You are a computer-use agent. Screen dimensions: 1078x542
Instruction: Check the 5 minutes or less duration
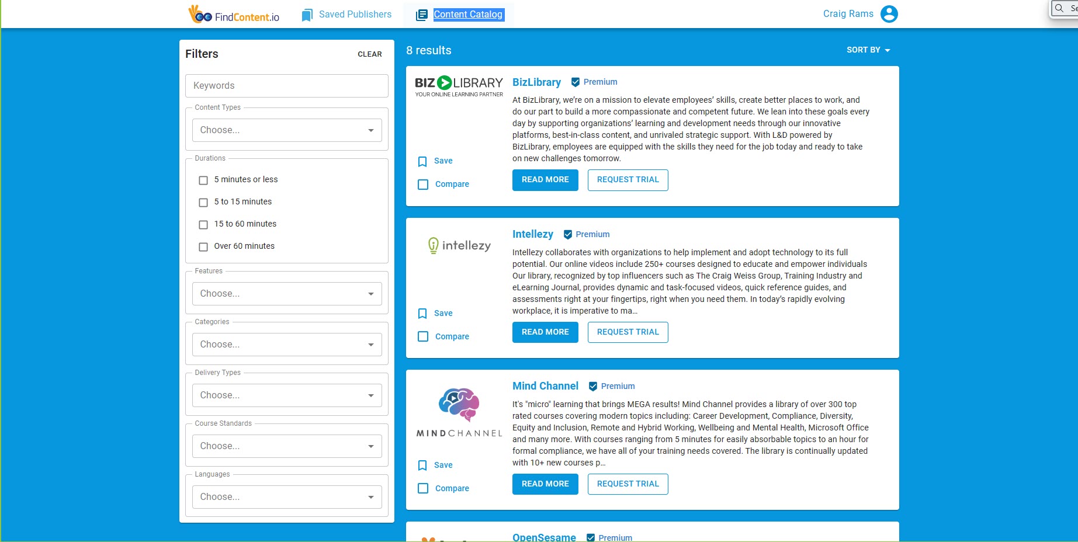coord(203,180)
